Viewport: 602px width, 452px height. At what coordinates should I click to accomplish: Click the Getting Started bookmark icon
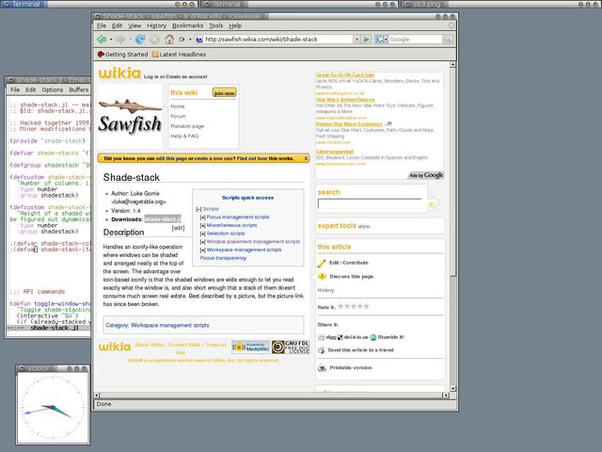[101, 55]
